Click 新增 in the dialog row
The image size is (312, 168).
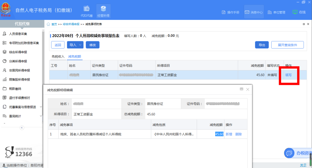pos(229,134)
